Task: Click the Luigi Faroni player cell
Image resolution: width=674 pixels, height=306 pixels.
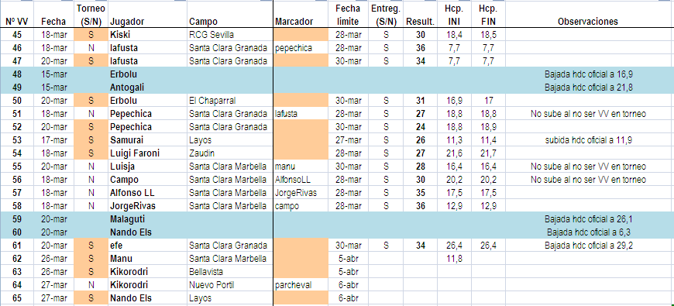Action: click(147, 153)
